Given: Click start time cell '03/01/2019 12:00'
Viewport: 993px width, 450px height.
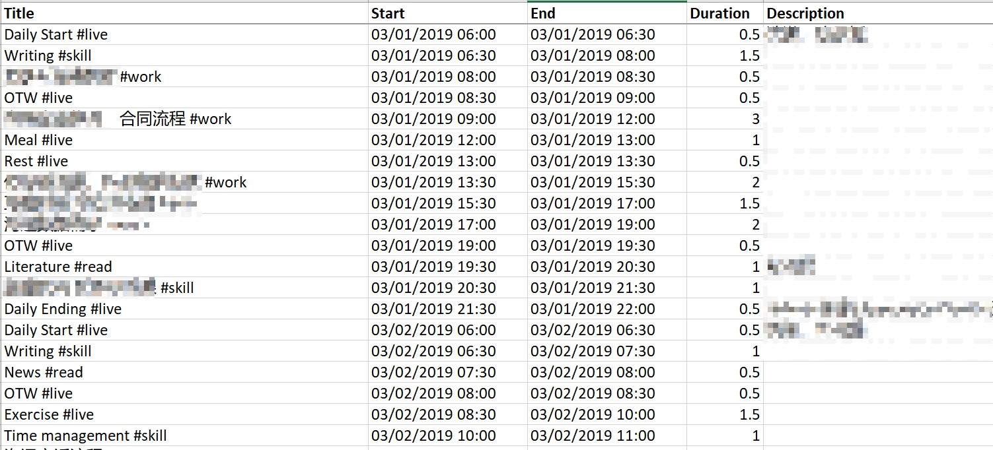Looking at the screenshot, I should [x=448, y=140].
